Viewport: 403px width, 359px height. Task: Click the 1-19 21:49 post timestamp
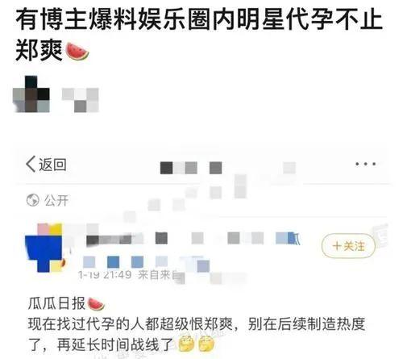[x=105, y=275]
